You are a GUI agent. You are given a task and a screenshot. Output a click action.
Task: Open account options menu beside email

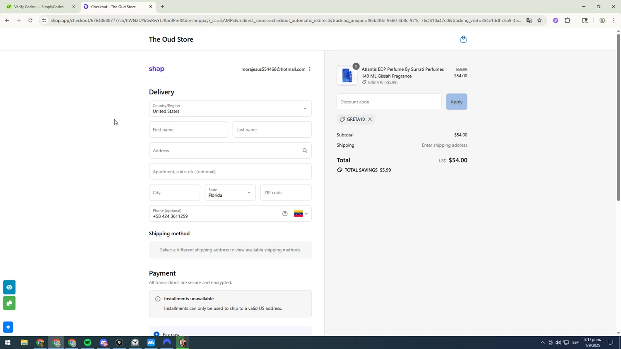click(309, 69)
